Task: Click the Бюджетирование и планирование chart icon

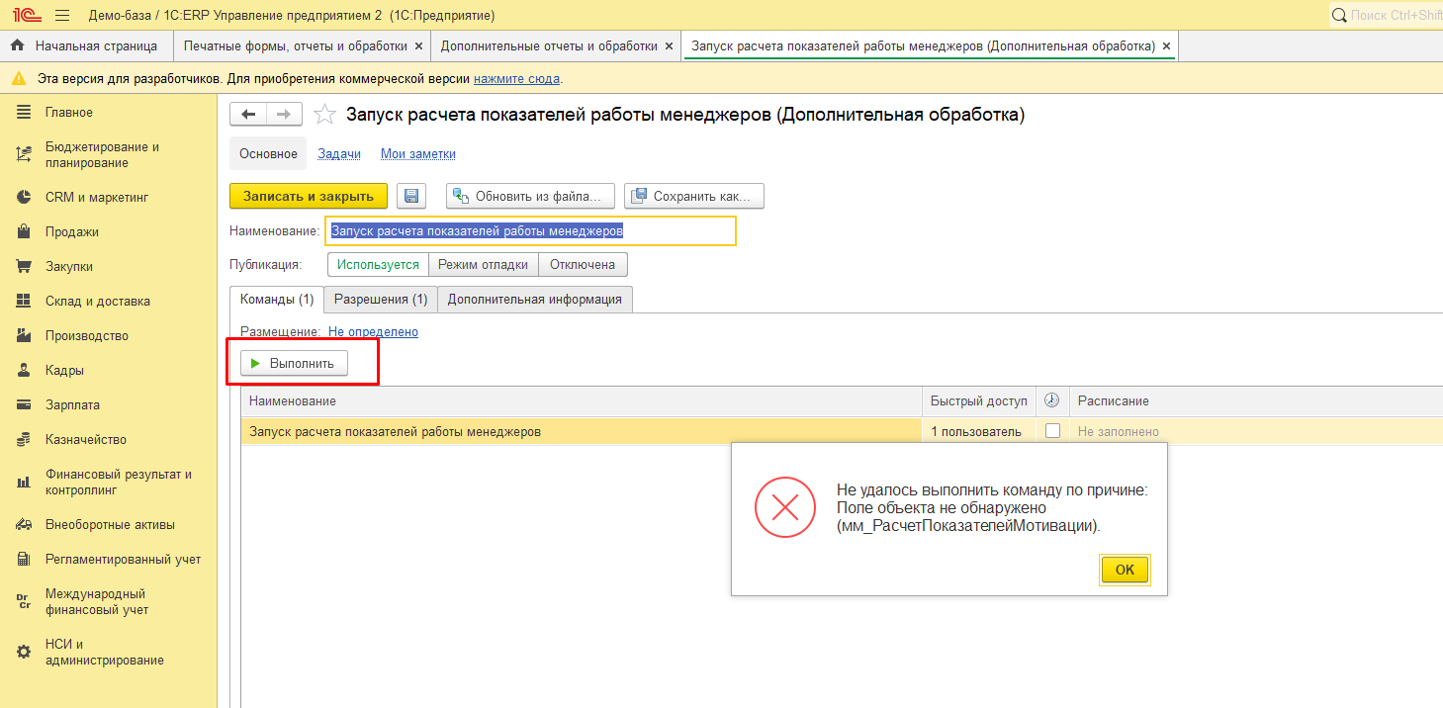Action: point(24,154)
